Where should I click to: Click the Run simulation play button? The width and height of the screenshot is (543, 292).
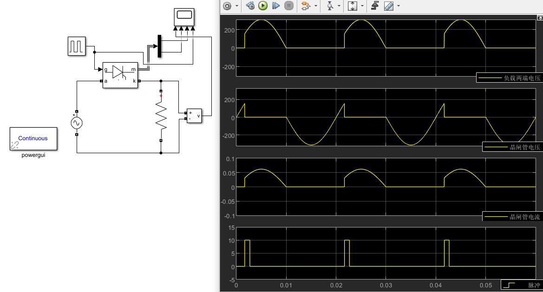(x=263, y=6)
